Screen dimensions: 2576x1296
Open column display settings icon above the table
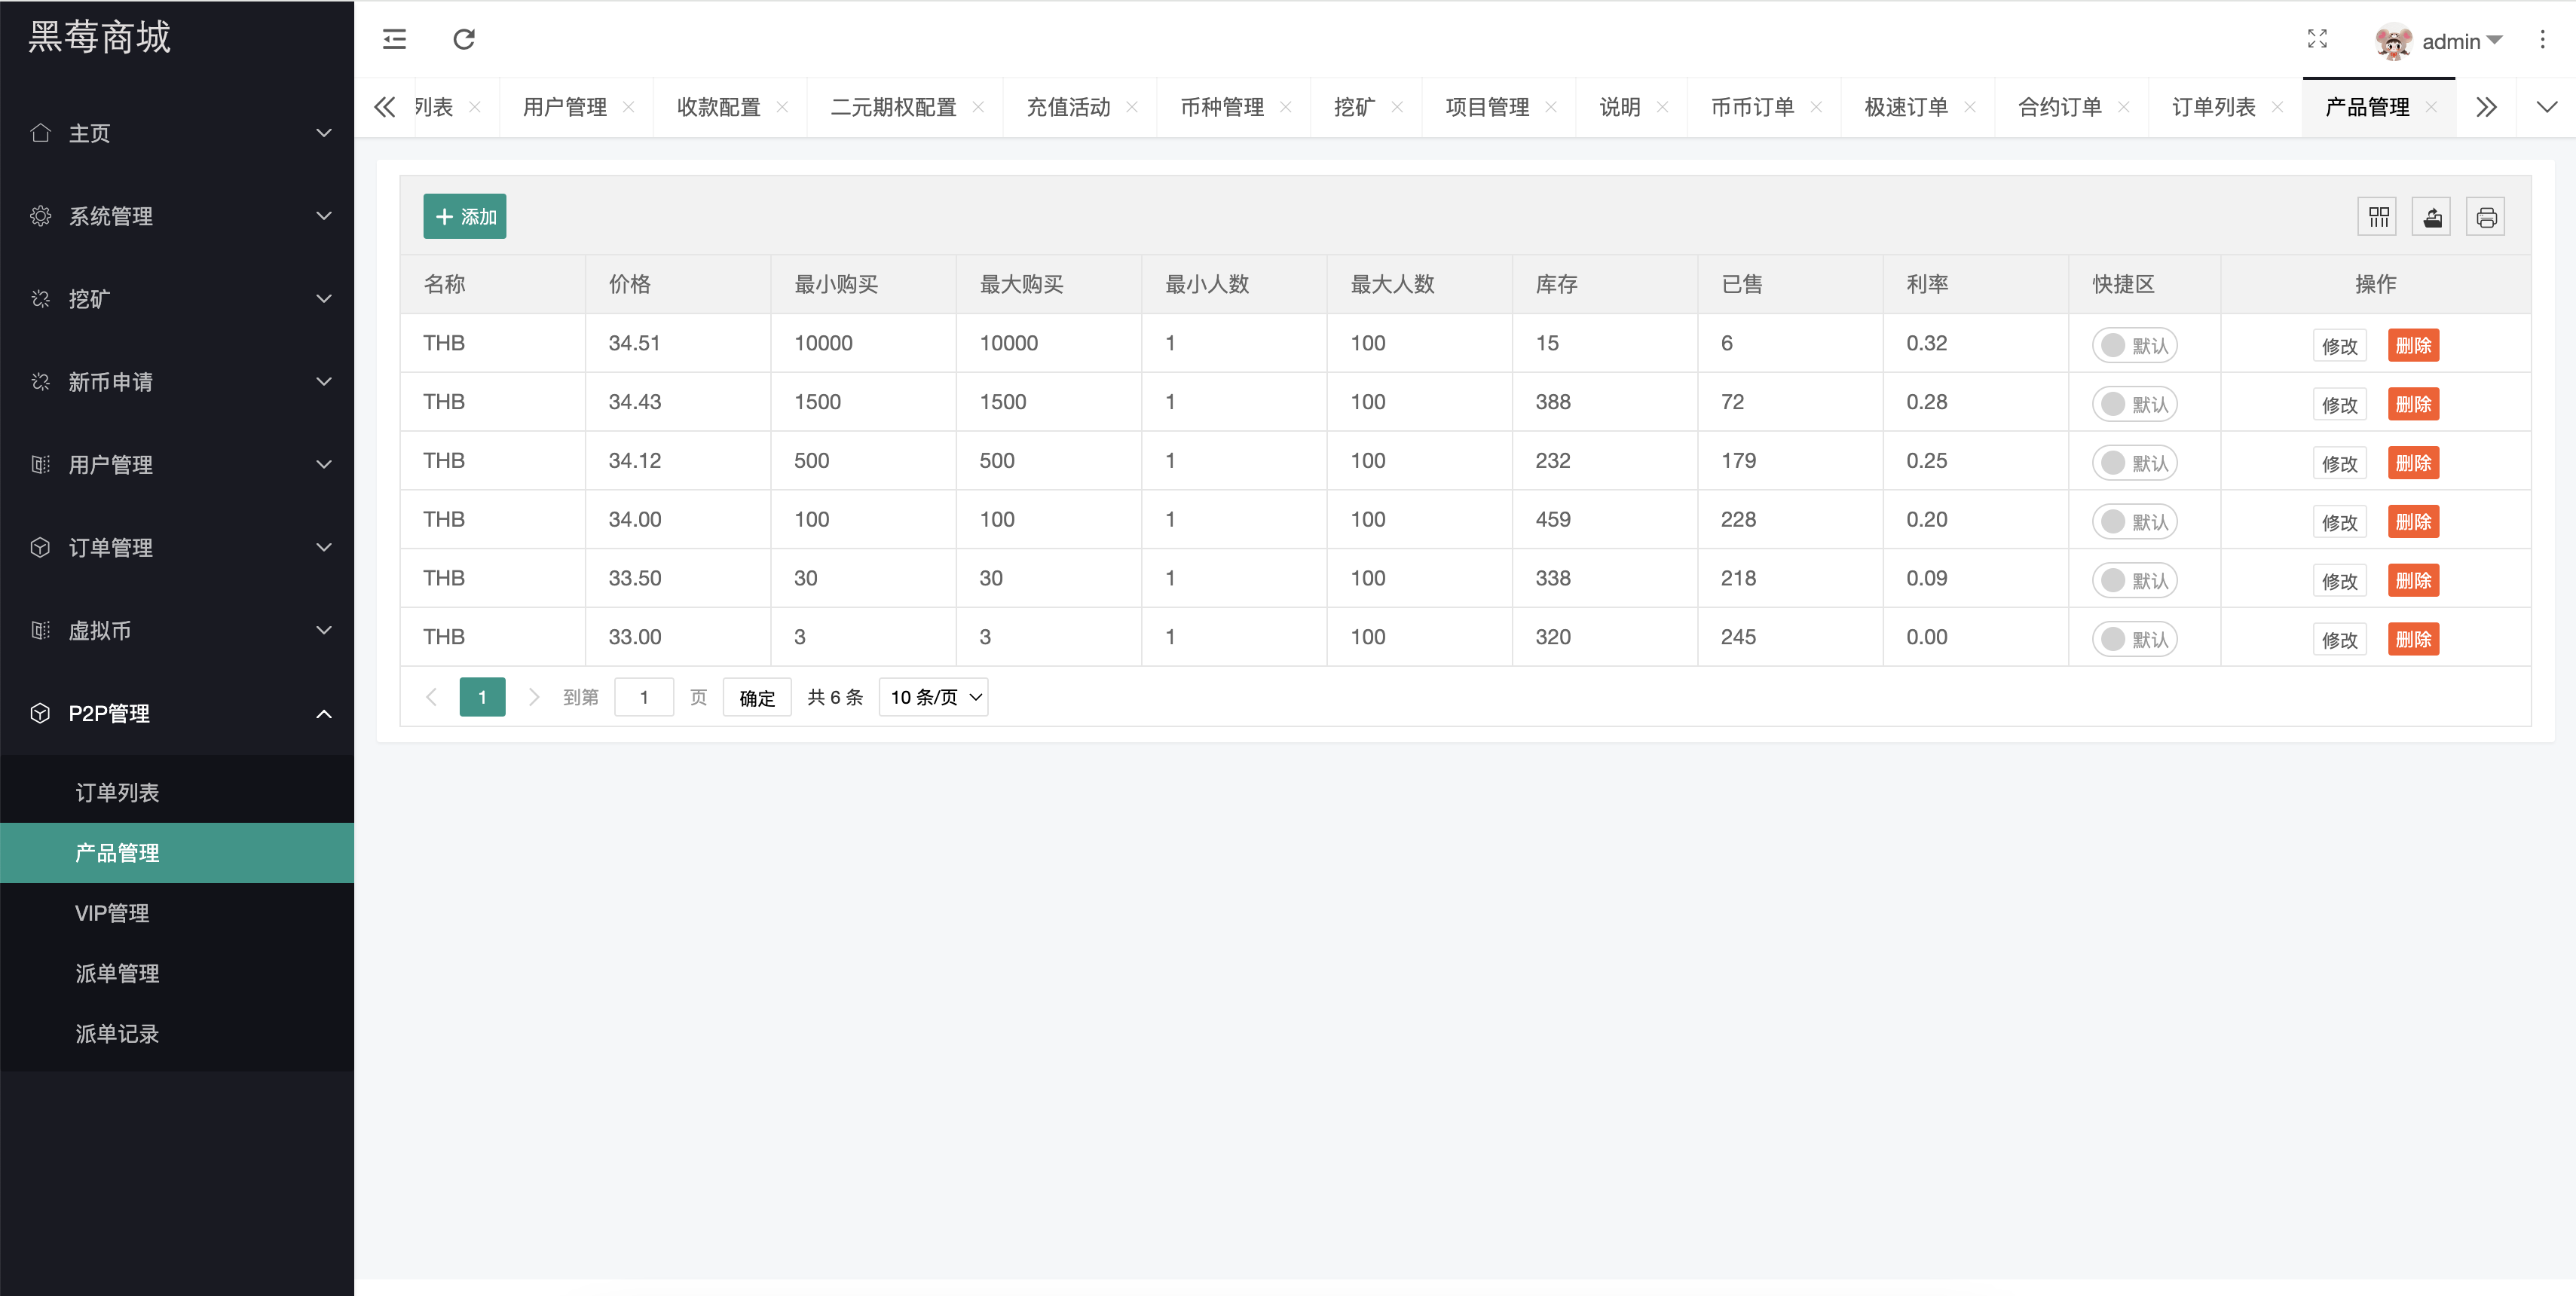2378,216
